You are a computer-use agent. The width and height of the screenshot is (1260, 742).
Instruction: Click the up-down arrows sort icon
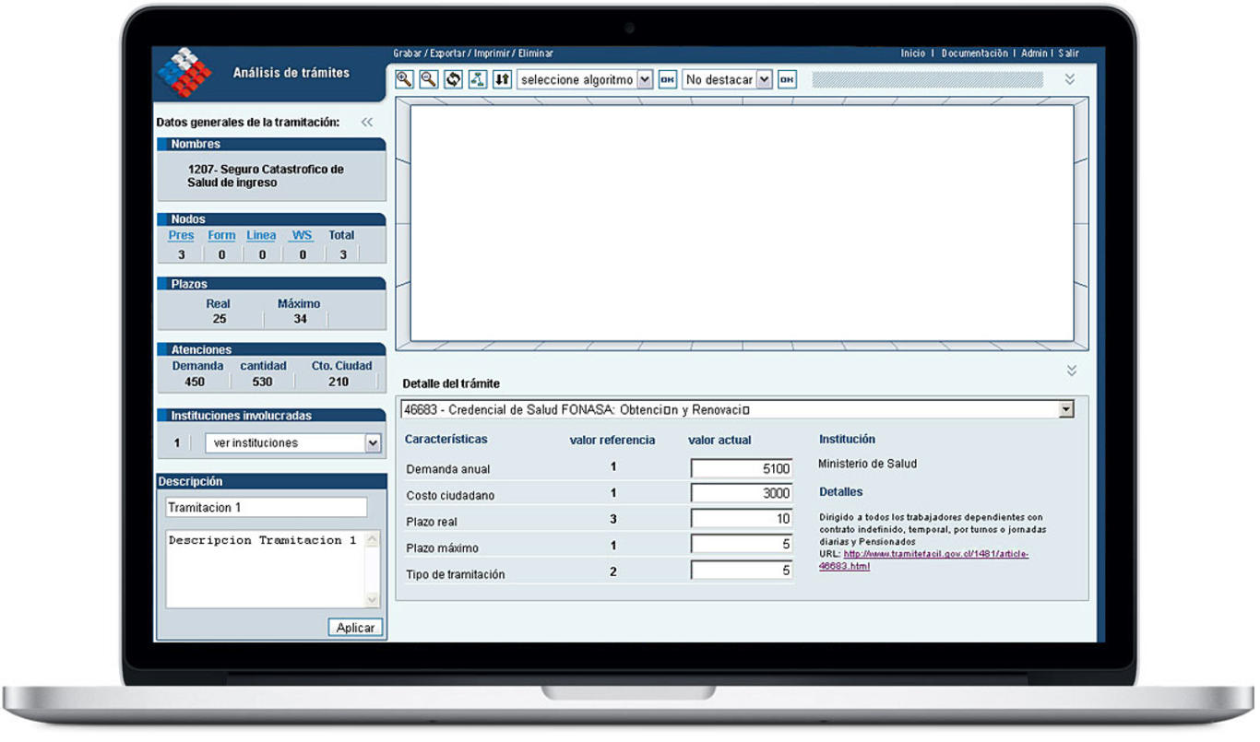(x=502, y=79)
